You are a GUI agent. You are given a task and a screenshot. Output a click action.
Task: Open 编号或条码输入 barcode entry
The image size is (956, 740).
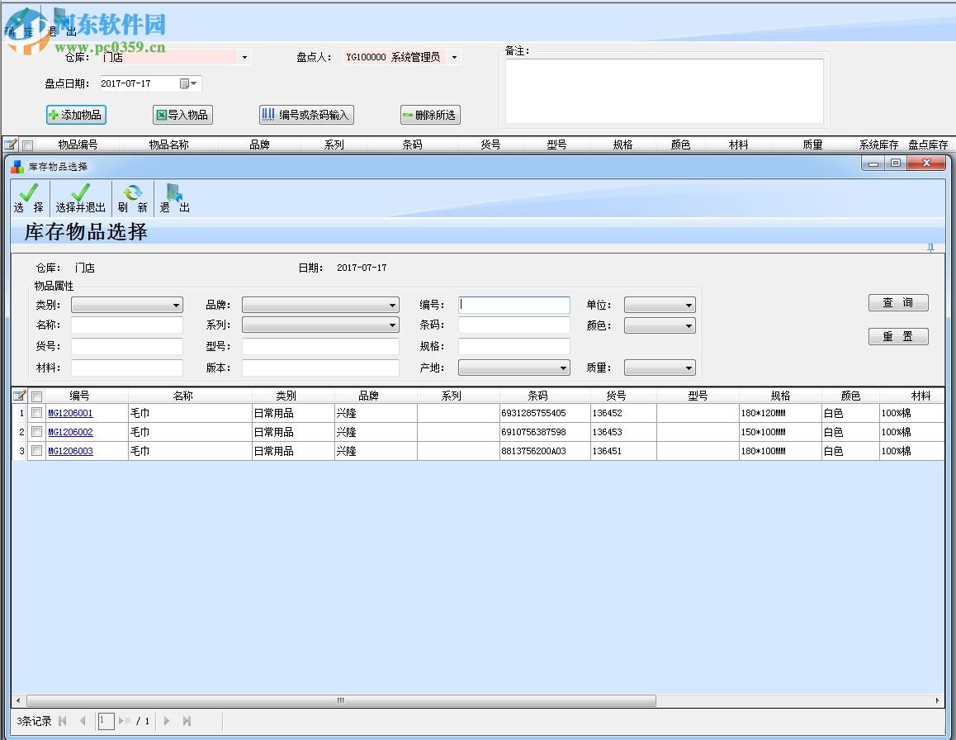coord(306,115)
